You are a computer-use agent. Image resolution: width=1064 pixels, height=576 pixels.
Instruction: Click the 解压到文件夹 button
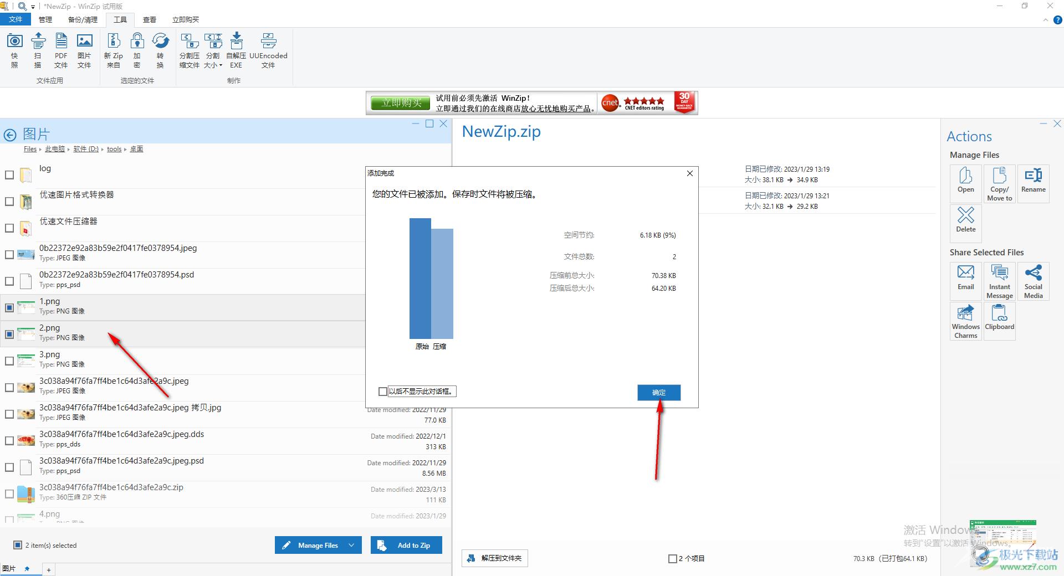(494, 558)
